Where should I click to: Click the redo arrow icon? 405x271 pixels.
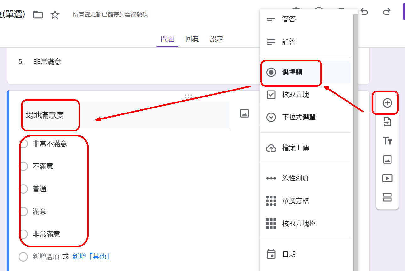[386, 12]
